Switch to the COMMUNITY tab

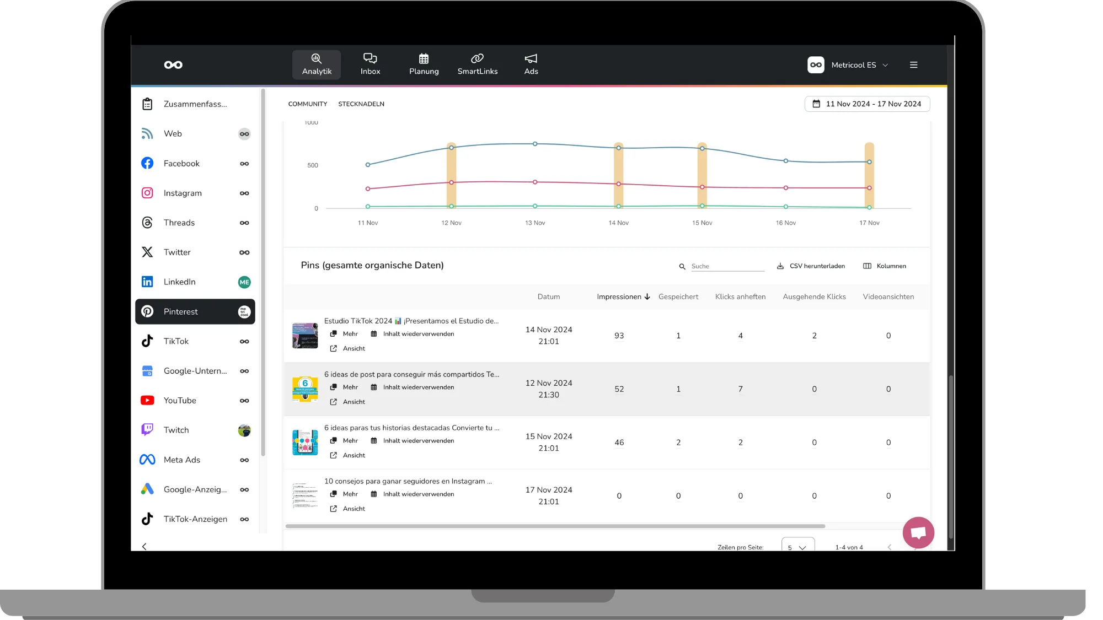pos(307,104)
